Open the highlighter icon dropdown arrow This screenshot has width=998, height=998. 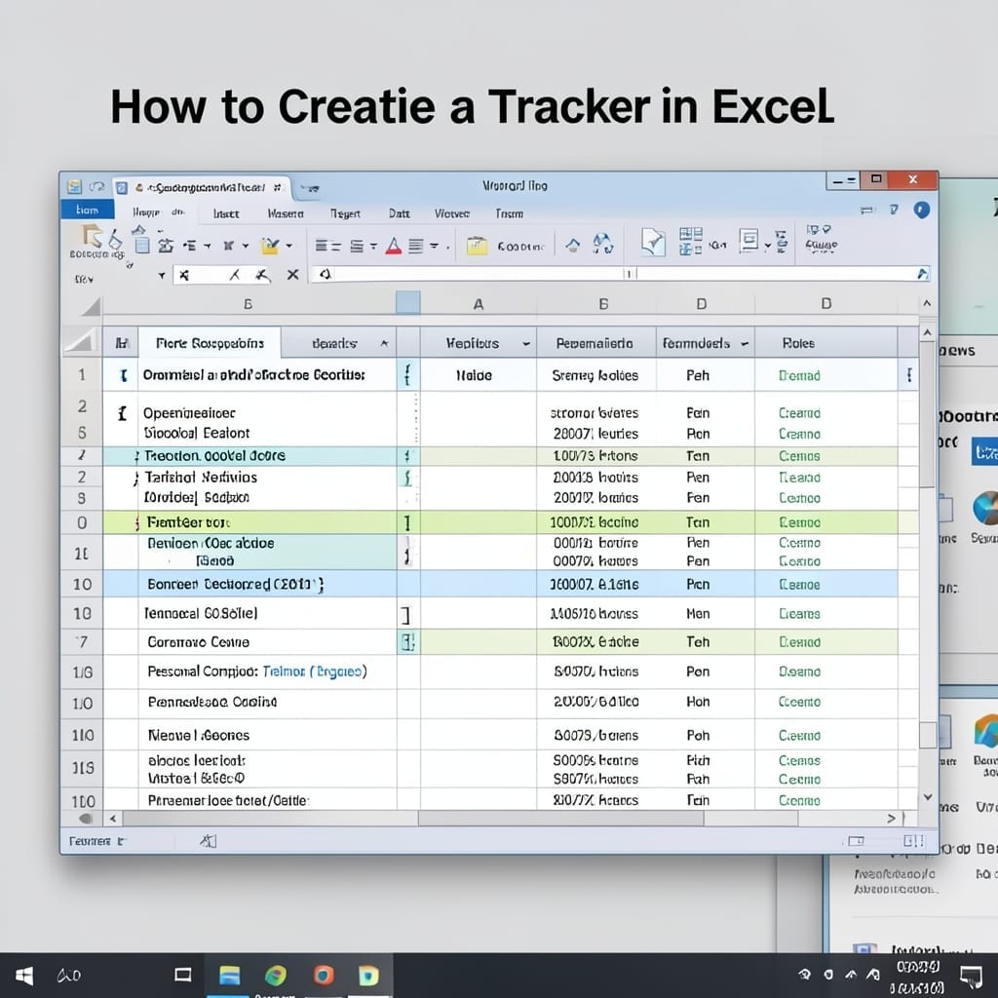[x=288, y=246]
